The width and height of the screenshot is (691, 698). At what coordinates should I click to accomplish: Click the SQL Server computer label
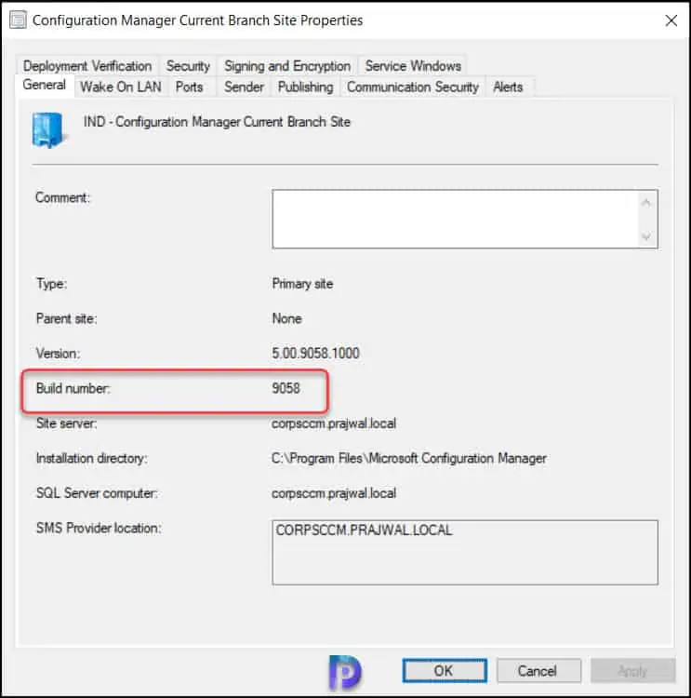[x=97, y=493]
